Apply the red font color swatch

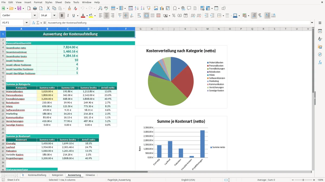pos(83,16)
